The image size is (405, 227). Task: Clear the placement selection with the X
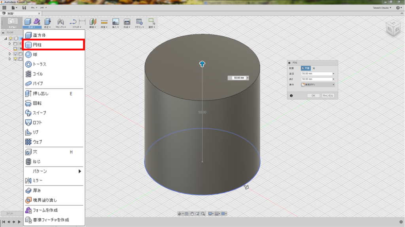point(314,68)
